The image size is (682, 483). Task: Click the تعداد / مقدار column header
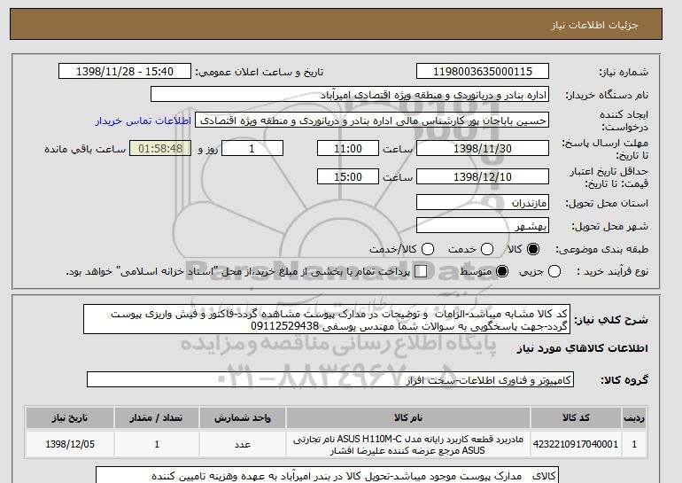click(x=157, y=417)
